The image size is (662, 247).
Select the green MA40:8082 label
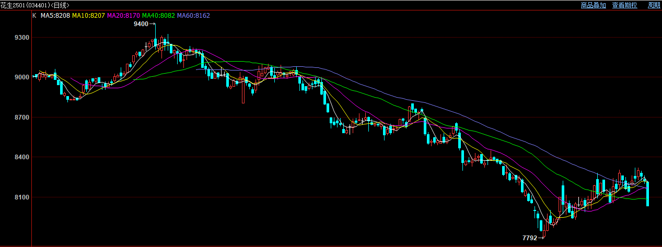pos(159,16)
